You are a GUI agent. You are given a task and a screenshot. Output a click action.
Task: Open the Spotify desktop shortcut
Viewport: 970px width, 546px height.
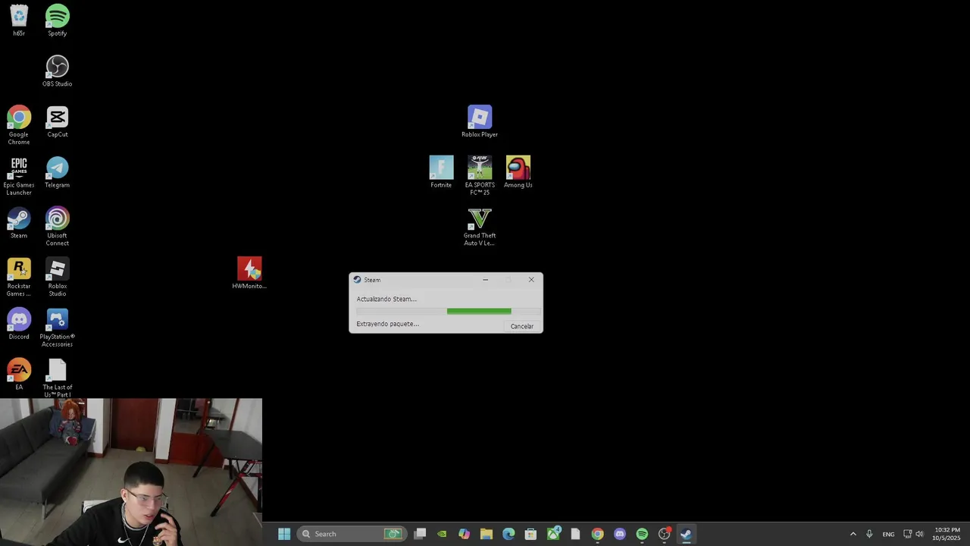click(57, 20)
